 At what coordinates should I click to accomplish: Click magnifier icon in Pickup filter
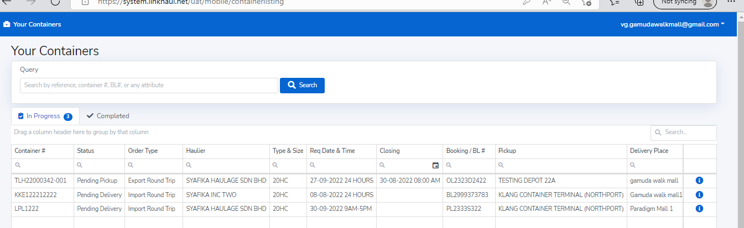(x=502, y=165)
